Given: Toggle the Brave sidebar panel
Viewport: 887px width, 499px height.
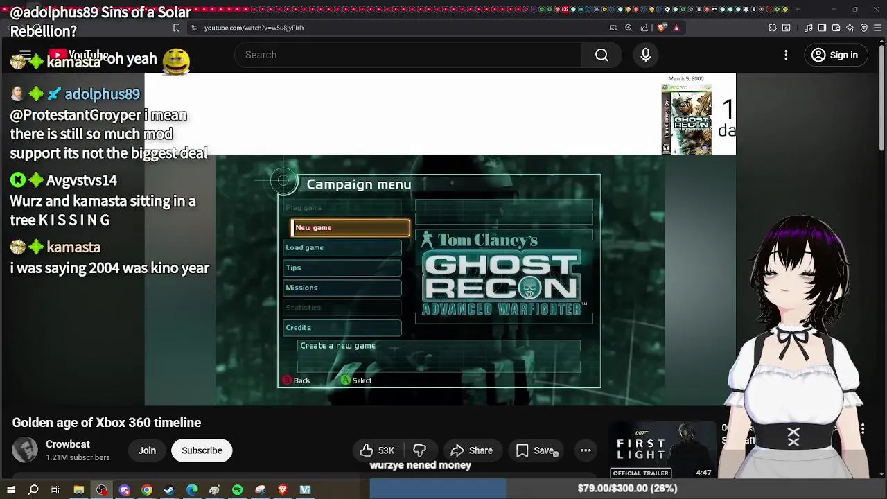Looking at the screenshot, I should (x=822, y=28).
